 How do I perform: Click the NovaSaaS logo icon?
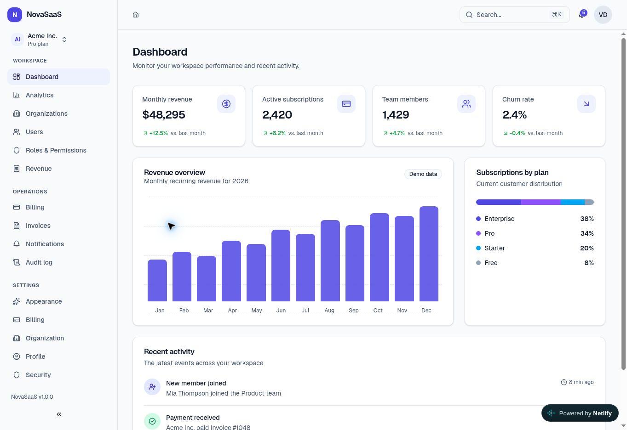pos(15,15)
